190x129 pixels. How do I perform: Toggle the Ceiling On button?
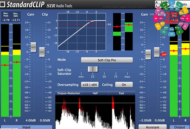tap(124, 85)
